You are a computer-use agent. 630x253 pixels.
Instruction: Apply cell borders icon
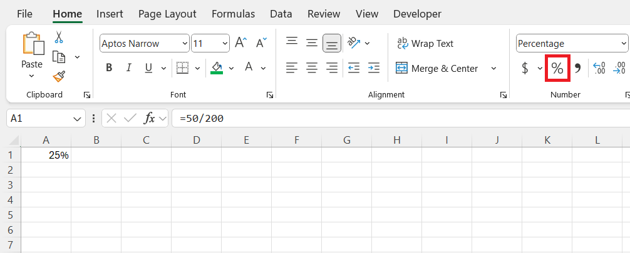[x=182, y=67]
